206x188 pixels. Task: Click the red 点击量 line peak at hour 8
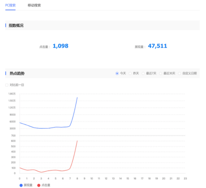click(x=77, y=141)
